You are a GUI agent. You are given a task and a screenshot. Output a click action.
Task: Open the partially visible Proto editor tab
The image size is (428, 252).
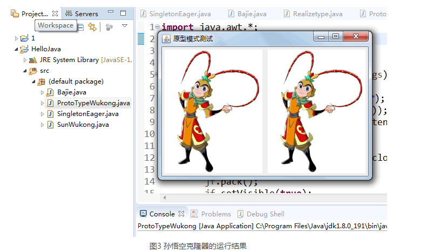pos(373,13)
